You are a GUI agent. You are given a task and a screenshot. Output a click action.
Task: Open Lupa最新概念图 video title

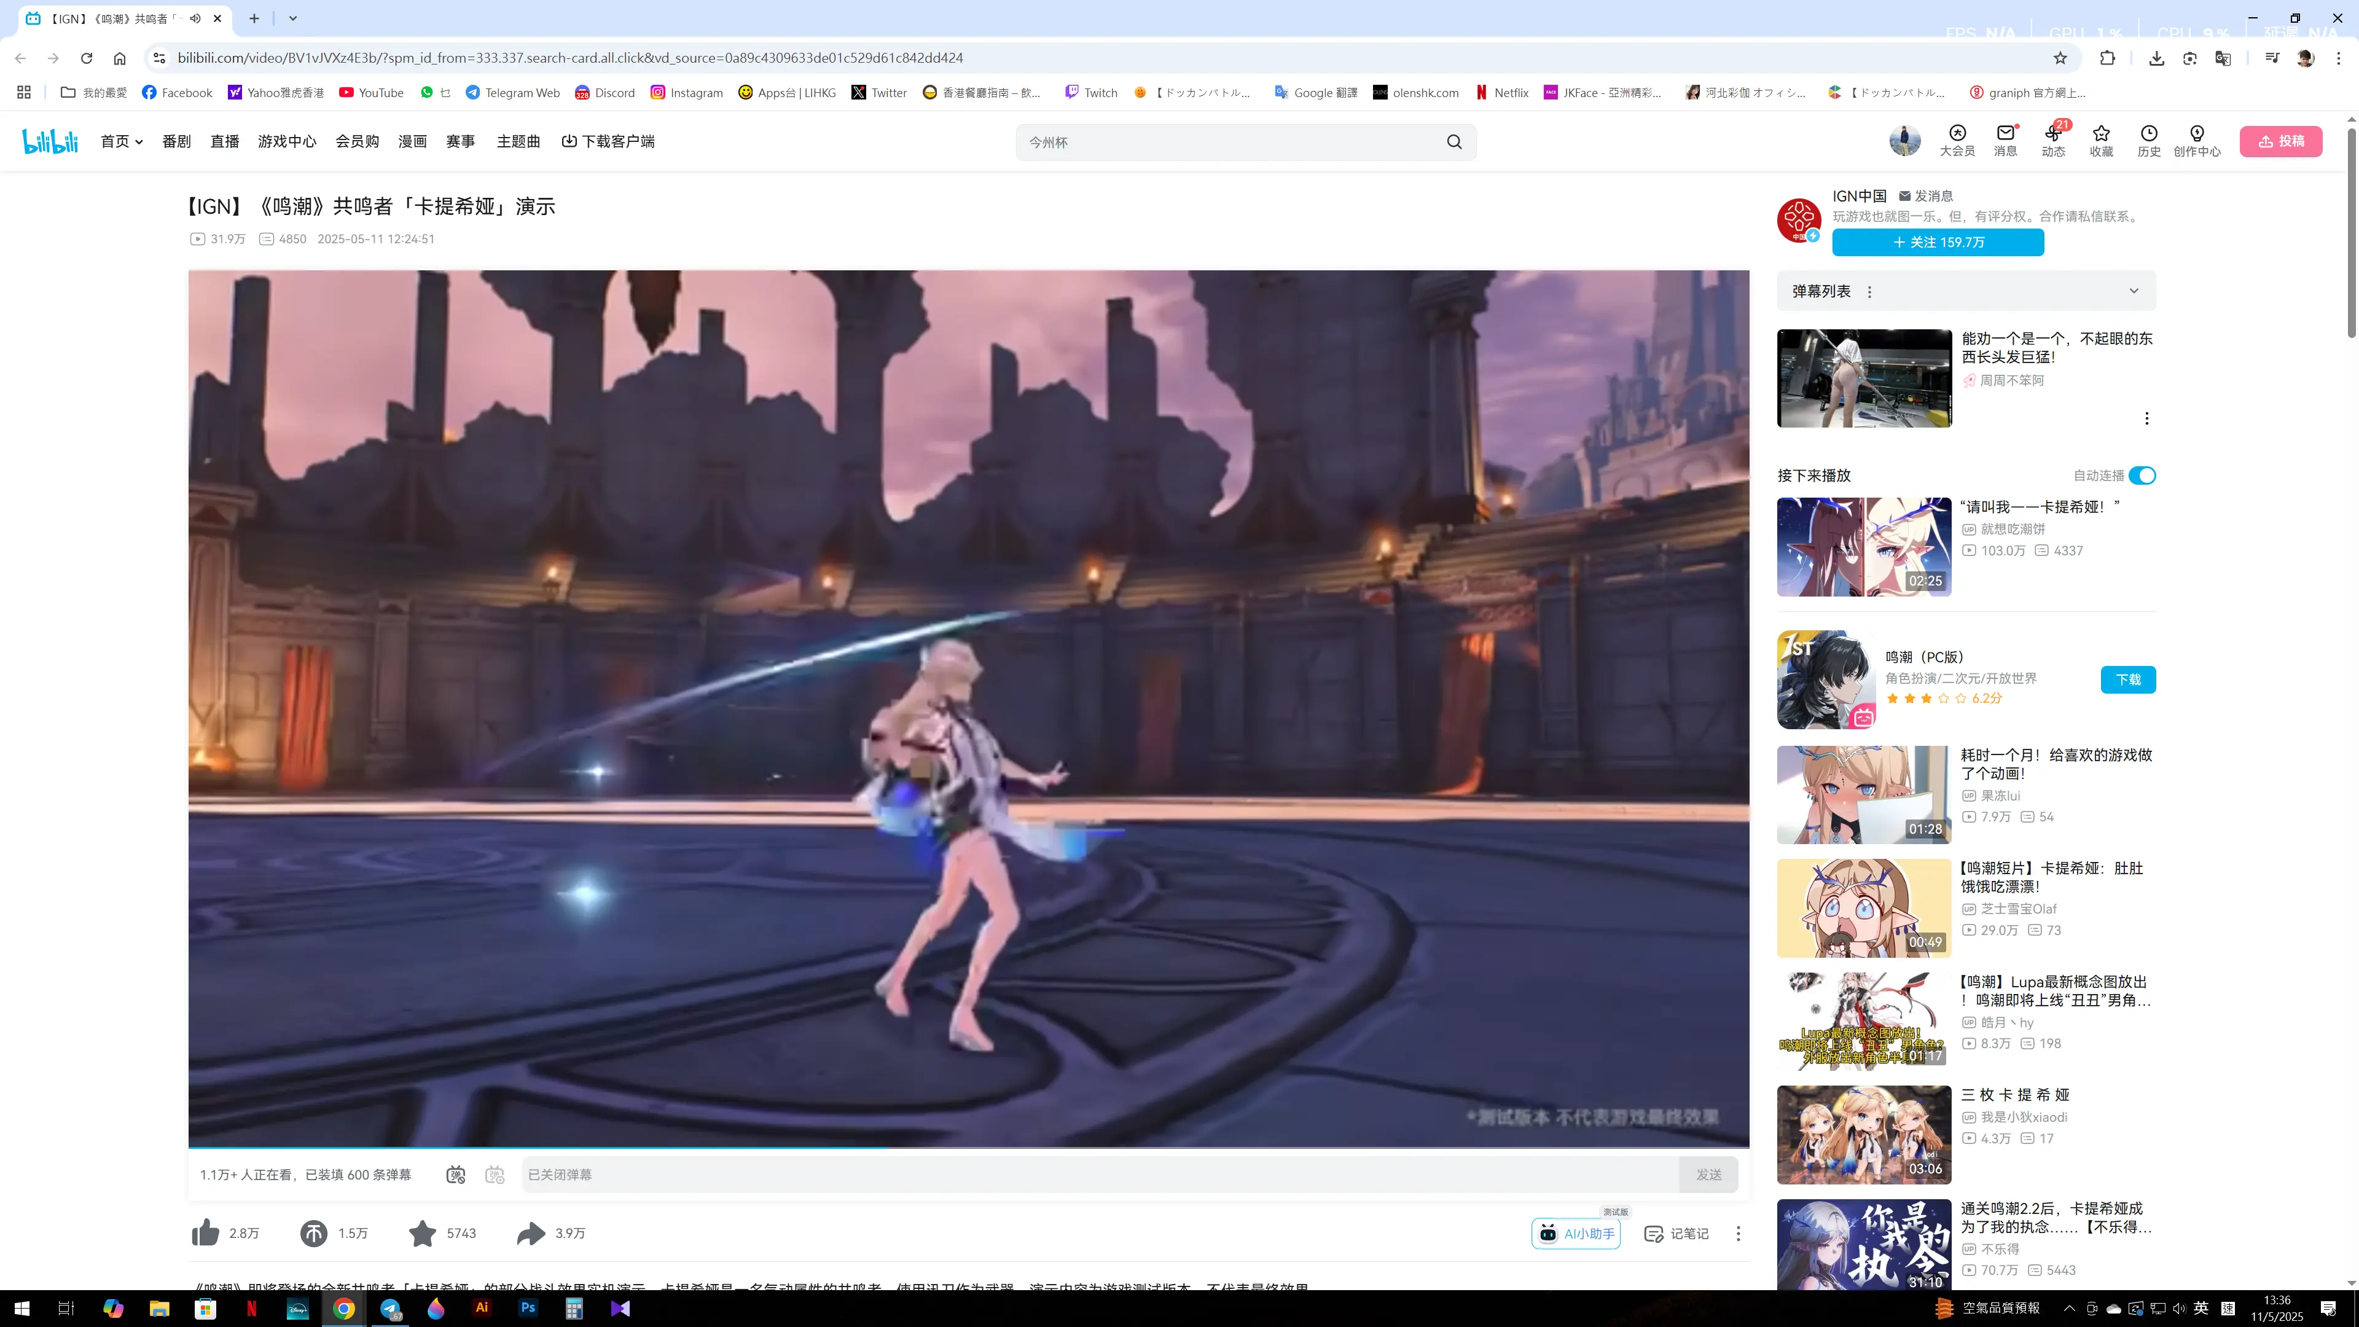click(x=2055, y=990)
